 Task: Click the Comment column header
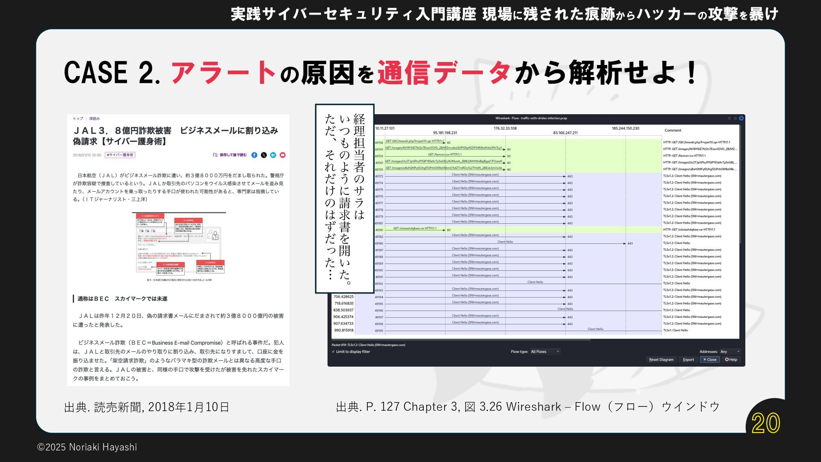click(x=673, y=130)
